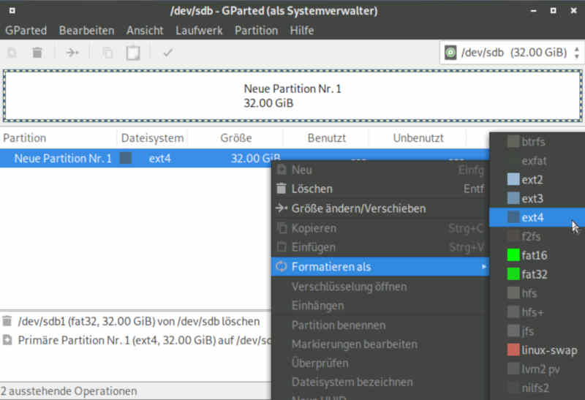Screen dimensions: 585x400
Task: Click the copy icon beside Kopieren
Action: [282, 227]
